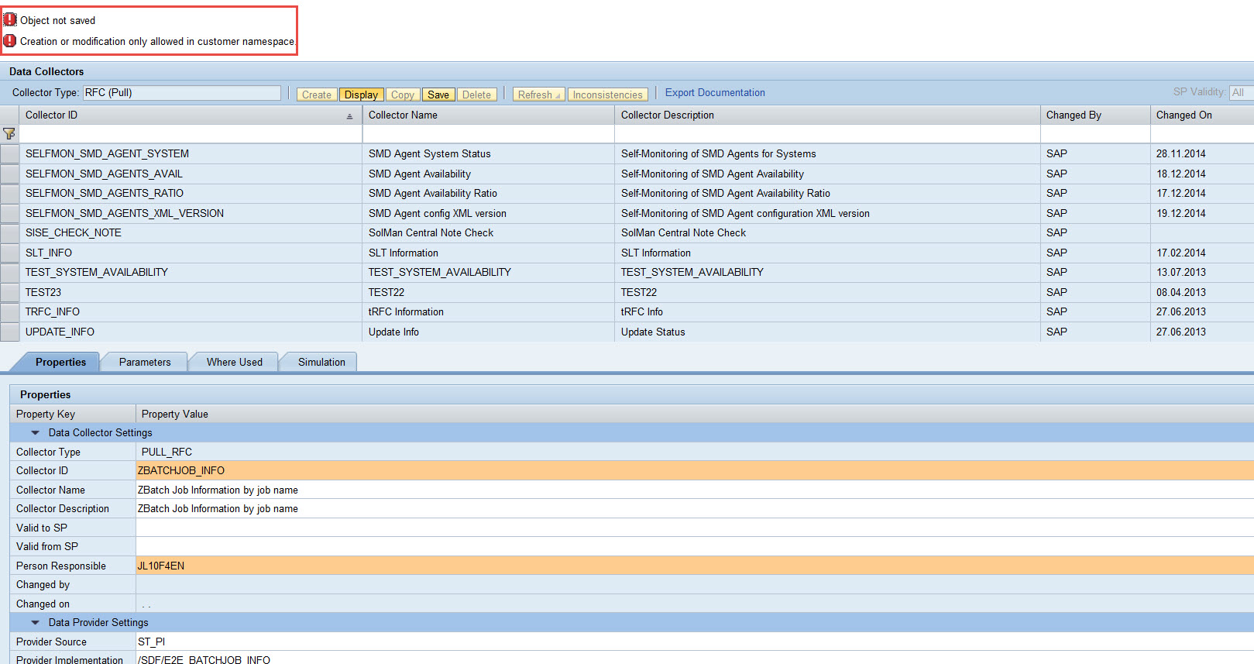1254x664 pixels.
Task: Click the Collector ID sort arrow icon
Action: click(x=349, y=116)
